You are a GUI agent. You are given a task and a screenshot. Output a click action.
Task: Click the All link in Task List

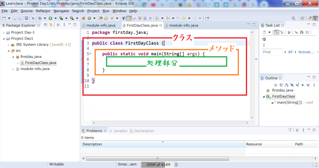(290, 52)
